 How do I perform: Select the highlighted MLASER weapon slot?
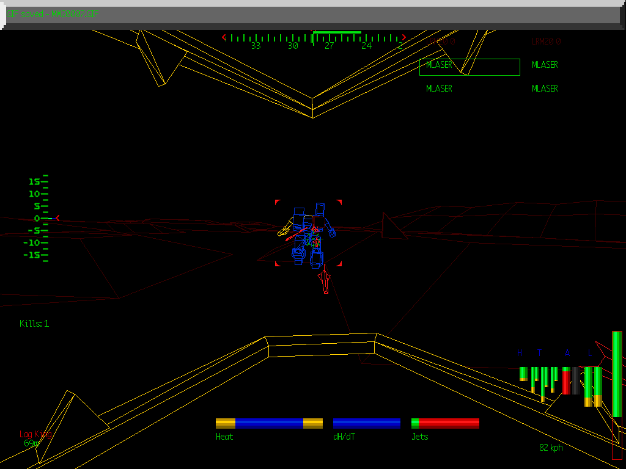[x=439, y=65]
